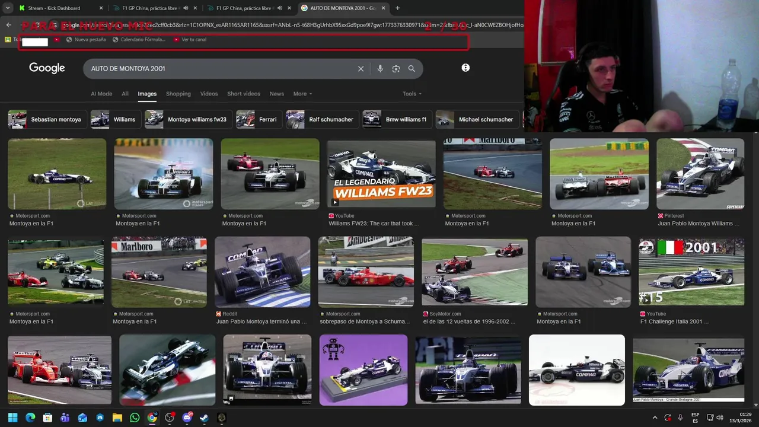Open WhatsApp from the taskbar
The width and height of the screenshot is (759, 427).
point(135,418)
